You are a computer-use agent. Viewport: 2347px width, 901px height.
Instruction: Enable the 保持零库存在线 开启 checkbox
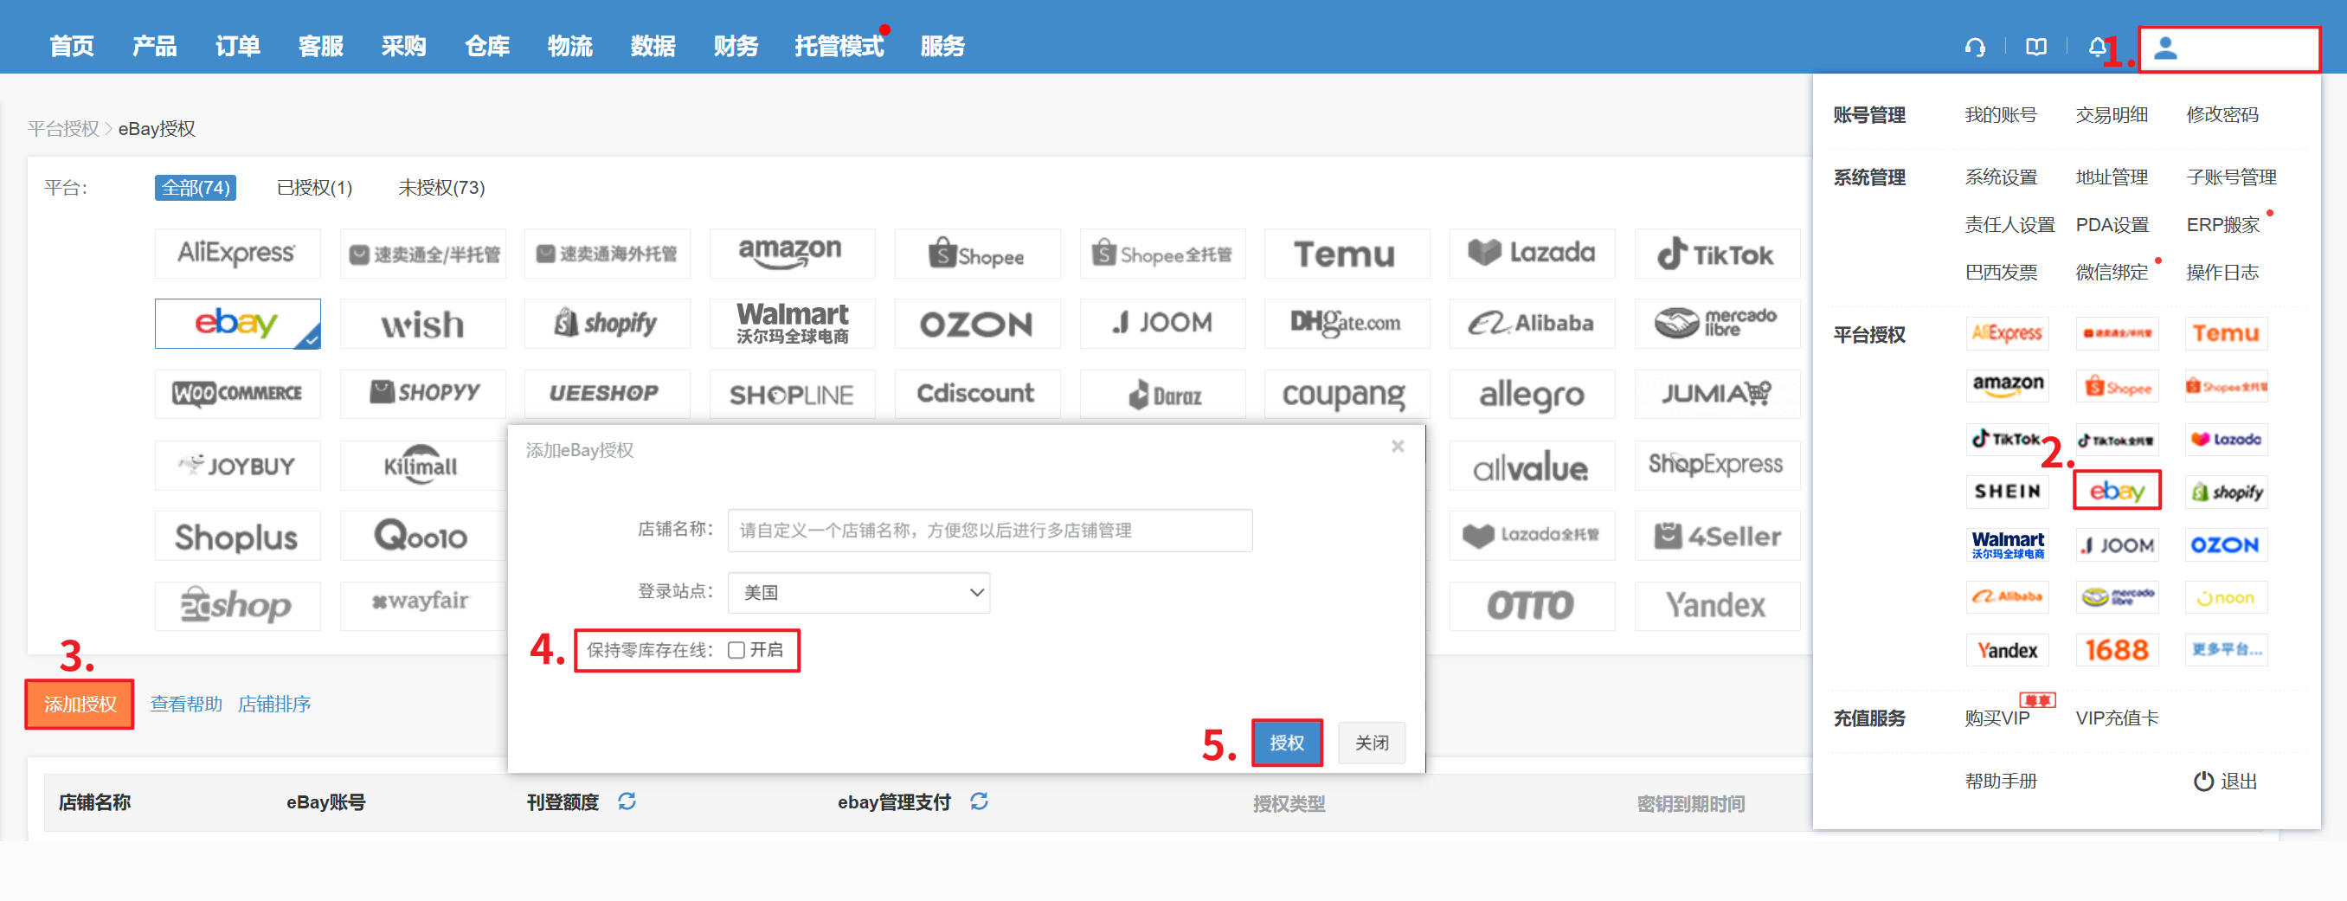(736, 651)
